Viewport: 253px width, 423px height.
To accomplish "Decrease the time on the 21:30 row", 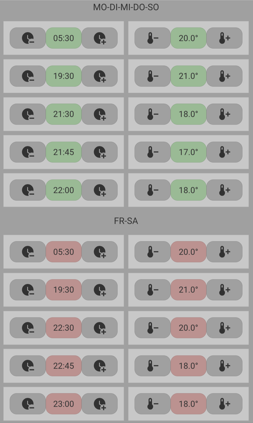I will click(28, 114).
